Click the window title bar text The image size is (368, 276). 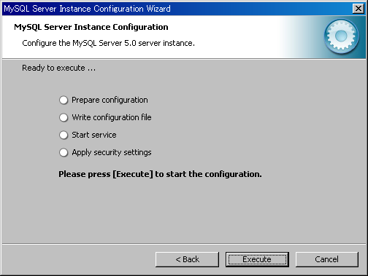coord(87,9)
